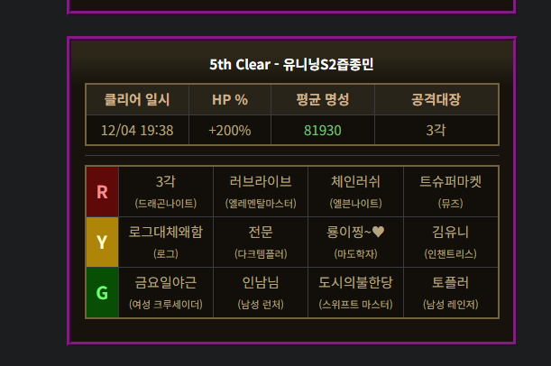
Task: Select the clear time 12/04 19:38
Action: (x=137, y=130)
